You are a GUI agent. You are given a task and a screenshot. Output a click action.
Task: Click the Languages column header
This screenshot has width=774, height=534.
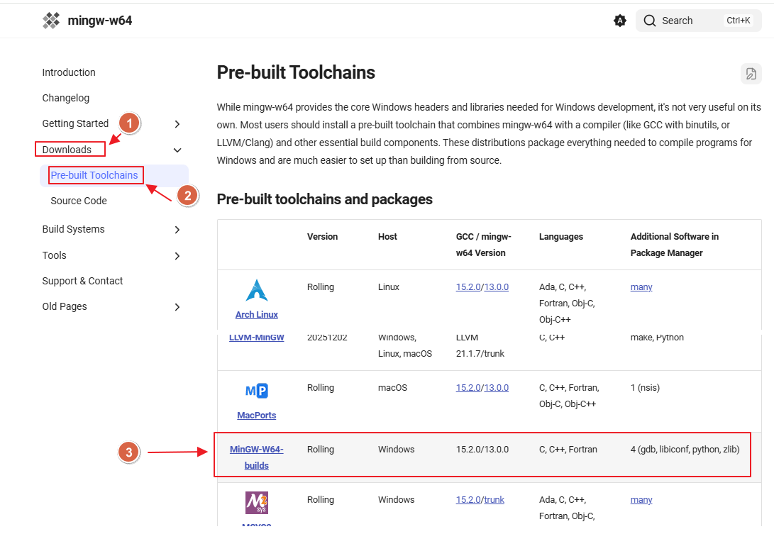tap(560, 237)
